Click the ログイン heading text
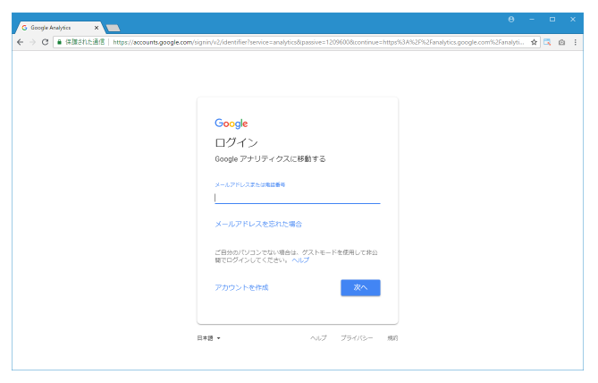Screen dimensions: 598x383 click(x=237, y=143)
